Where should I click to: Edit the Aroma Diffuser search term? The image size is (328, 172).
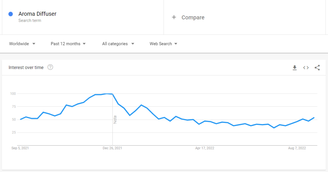click(x=37, y=14)
